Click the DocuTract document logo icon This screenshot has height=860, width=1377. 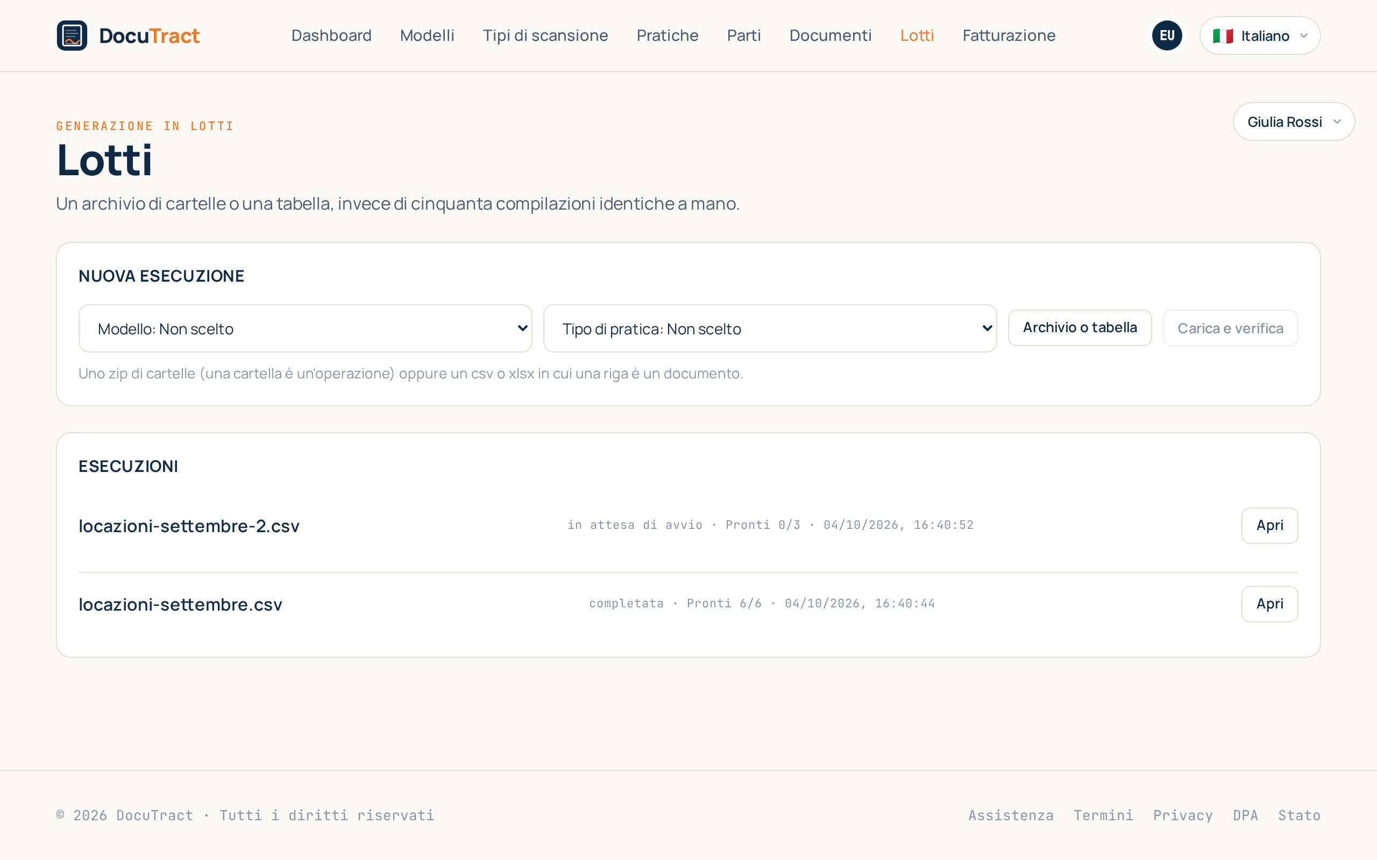(72, 35)
